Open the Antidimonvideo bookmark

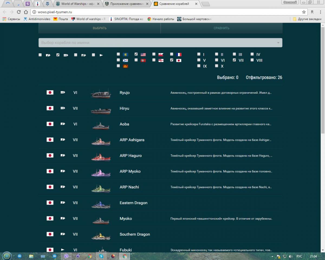[x=37, y=19]
